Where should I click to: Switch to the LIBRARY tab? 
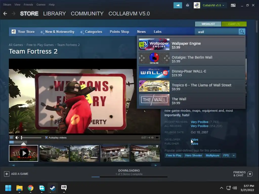[x=55, y=14]
